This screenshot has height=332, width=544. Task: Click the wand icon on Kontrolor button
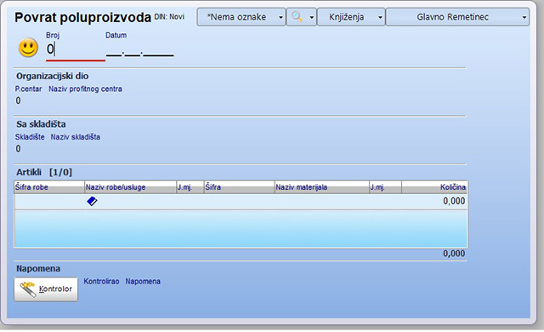pyautogui.click(x=28, y=289)
